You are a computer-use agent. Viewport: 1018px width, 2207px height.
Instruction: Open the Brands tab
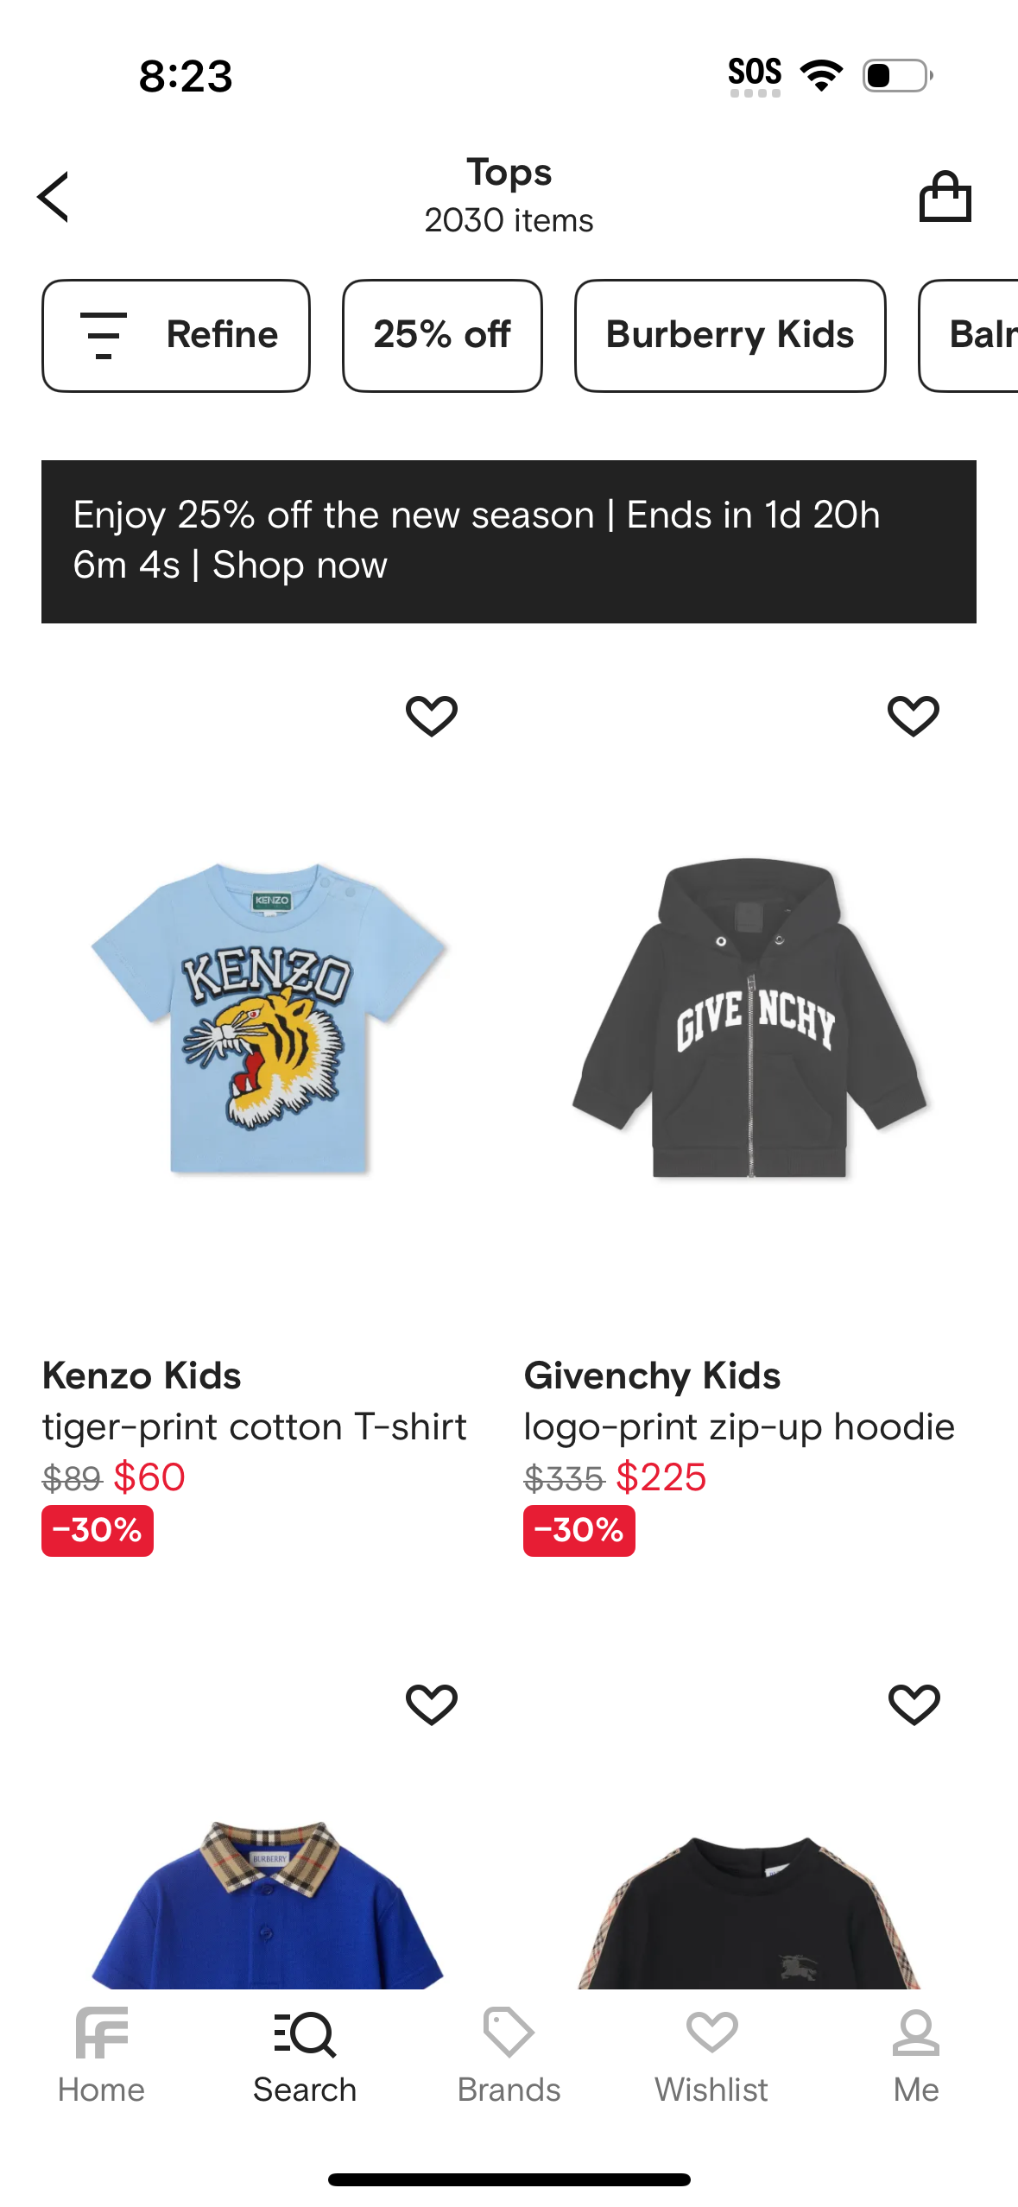(509, 2055)
